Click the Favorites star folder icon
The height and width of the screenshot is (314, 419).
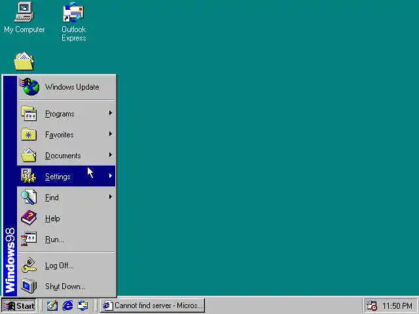coord(29,134)
